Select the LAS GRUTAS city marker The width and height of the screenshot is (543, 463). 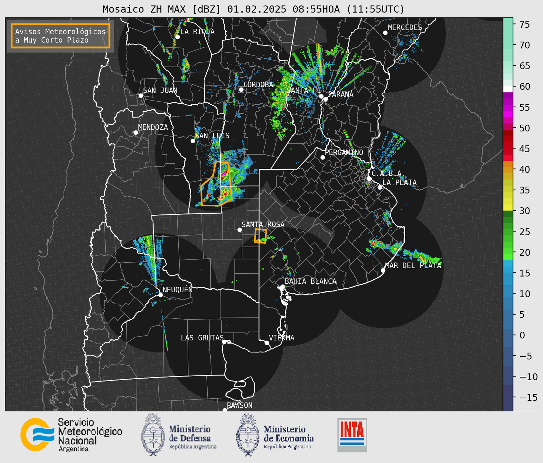[224, 342]
